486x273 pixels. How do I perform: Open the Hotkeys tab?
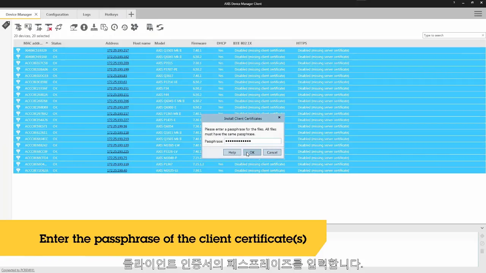[111, 14]
